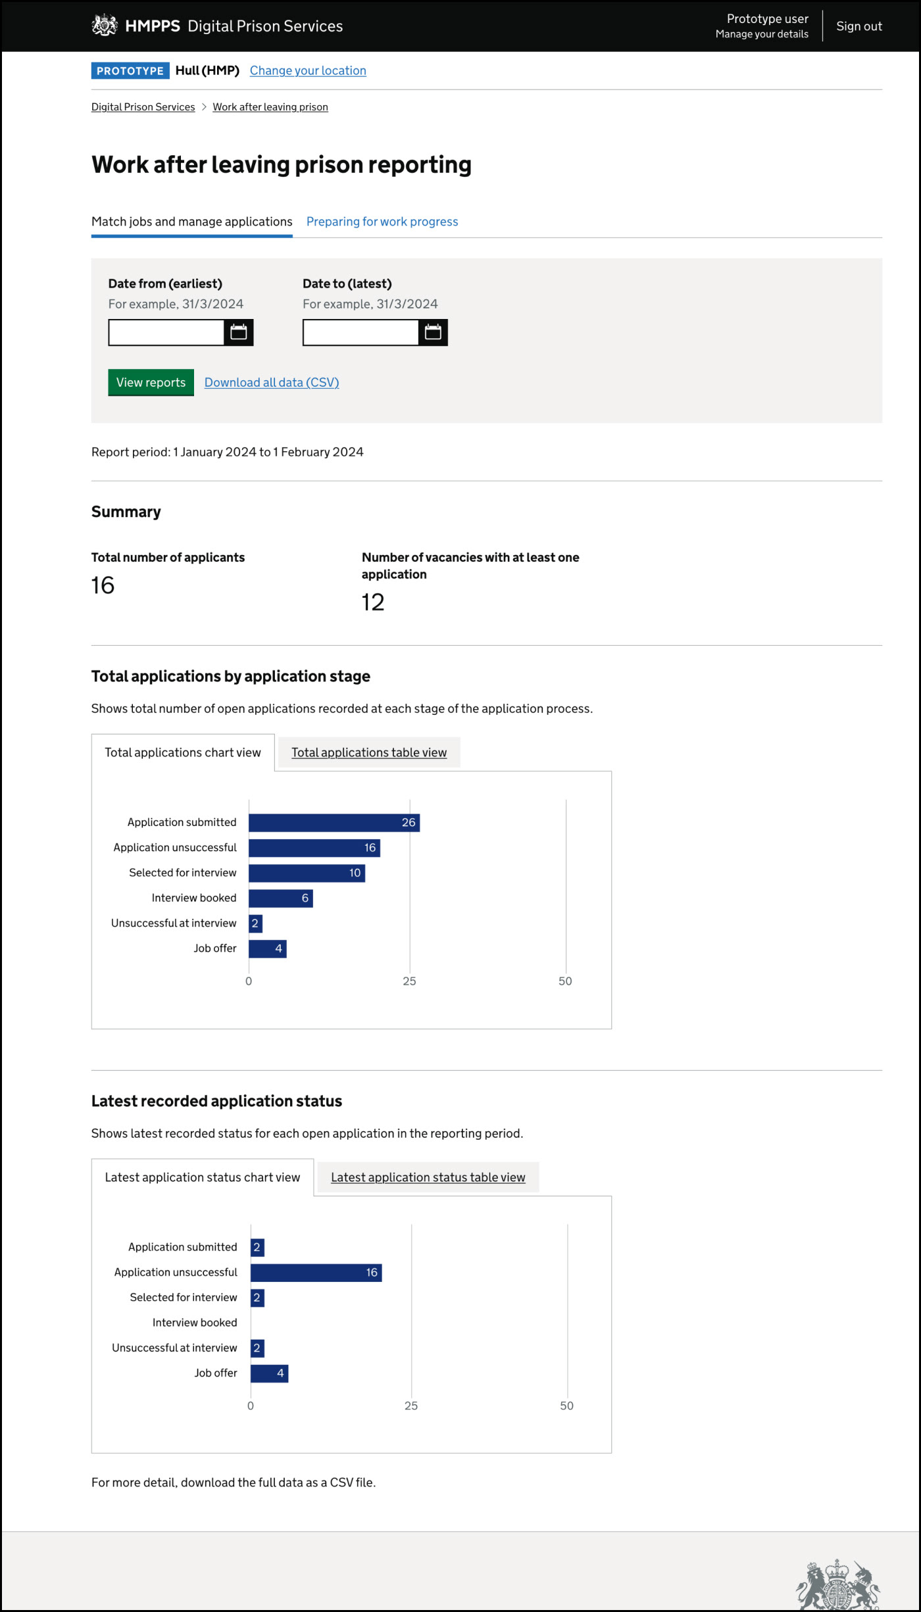Select Total applications chart view tab
The width and height of the screenshot is (921, 1612).
click(183, 753)
